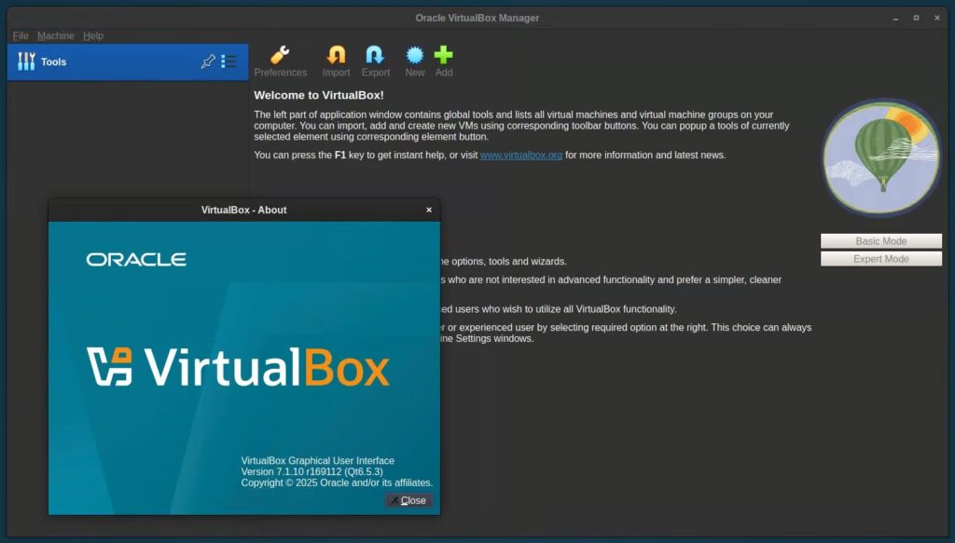The width and height of the screenshot is (955, 543).
Task: Pin the Tools panel using the pin icon
Action: 210,61
